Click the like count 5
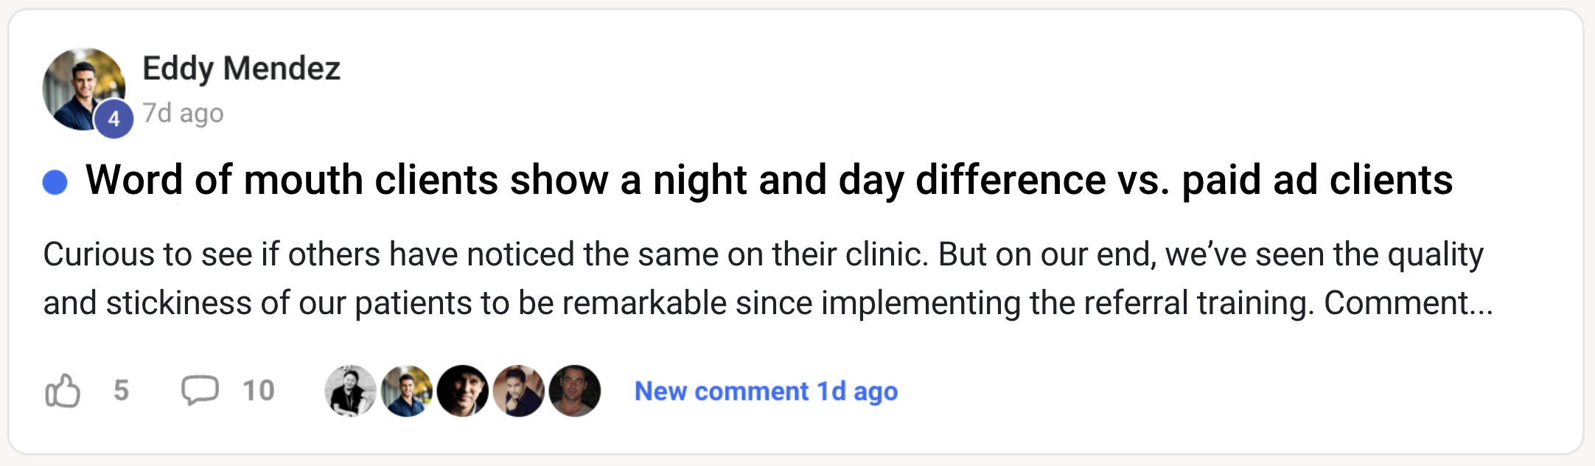Screen dimensions: 1595x466 tap(122, 390)
